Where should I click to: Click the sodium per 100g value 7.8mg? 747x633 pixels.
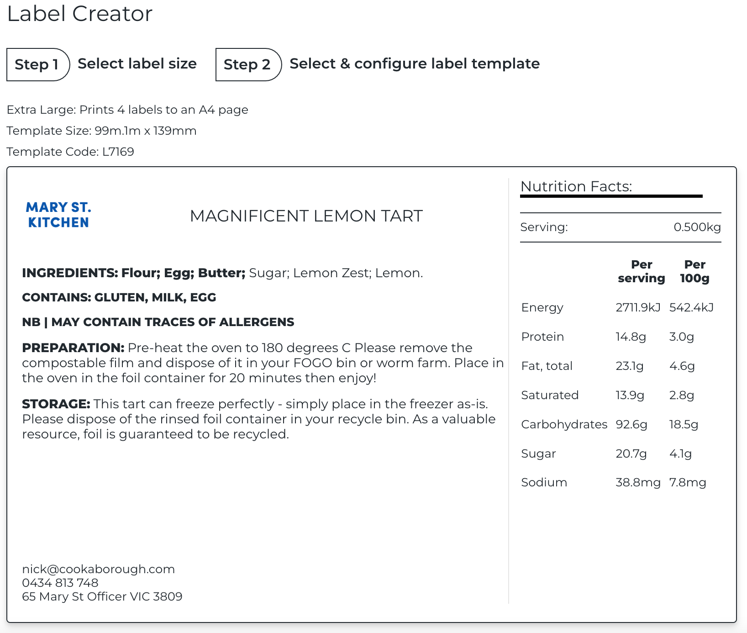point(687,482)
